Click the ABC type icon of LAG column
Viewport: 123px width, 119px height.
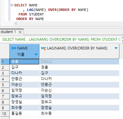(x=44, y=48)
